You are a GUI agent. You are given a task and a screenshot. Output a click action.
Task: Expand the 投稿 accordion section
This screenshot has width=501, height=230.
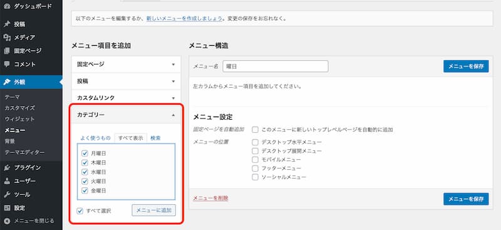coord(127,81)
